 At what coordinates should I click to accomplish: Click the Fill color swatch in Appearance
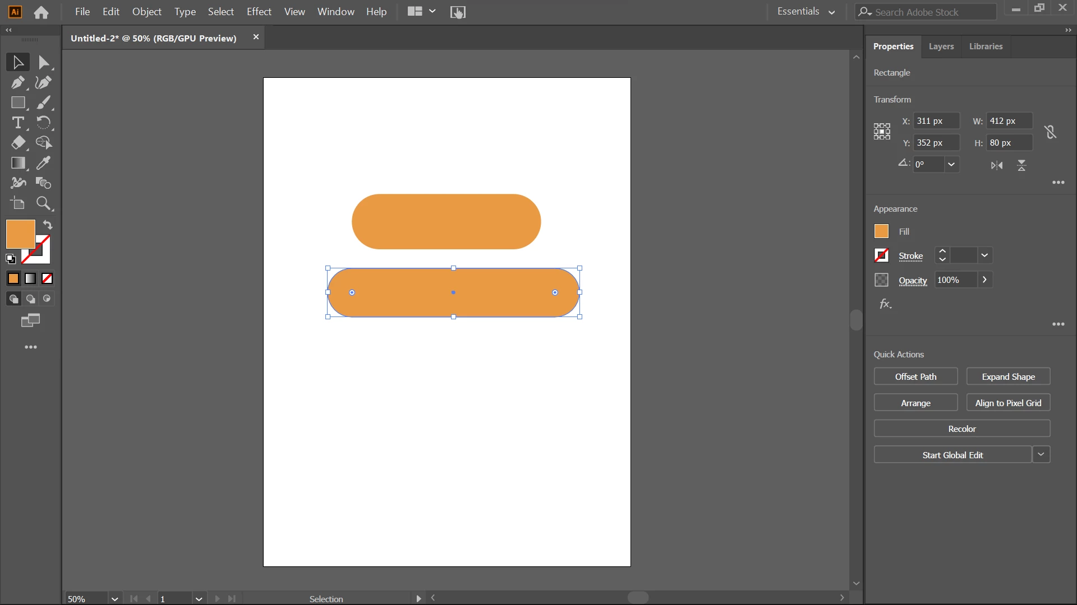881,231
